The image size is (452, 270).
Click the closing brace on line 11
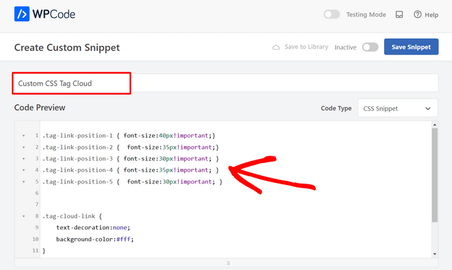44,251
